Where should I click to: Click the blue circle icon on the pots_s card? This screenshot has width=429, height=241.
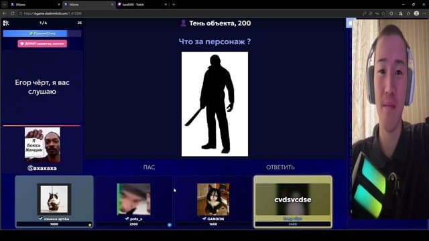(x=170, y=225)
